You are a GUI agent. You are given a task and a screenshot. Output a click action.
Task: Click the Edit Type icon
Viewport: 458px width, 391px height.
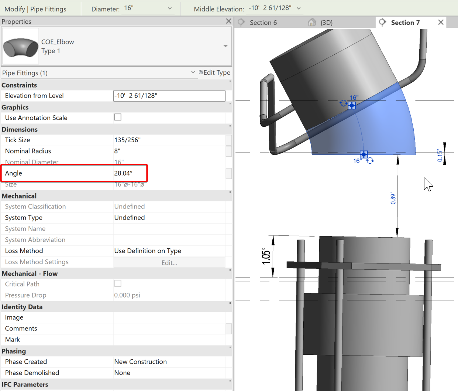[201, 72]
